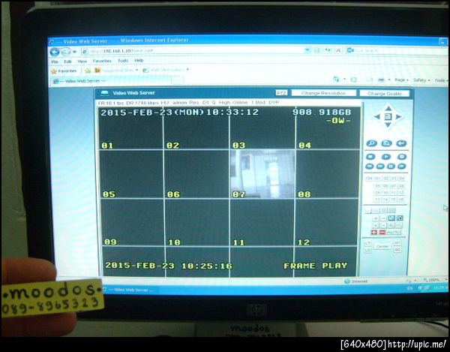Select channel 16 in channel grid

click(x=401, y=200)
